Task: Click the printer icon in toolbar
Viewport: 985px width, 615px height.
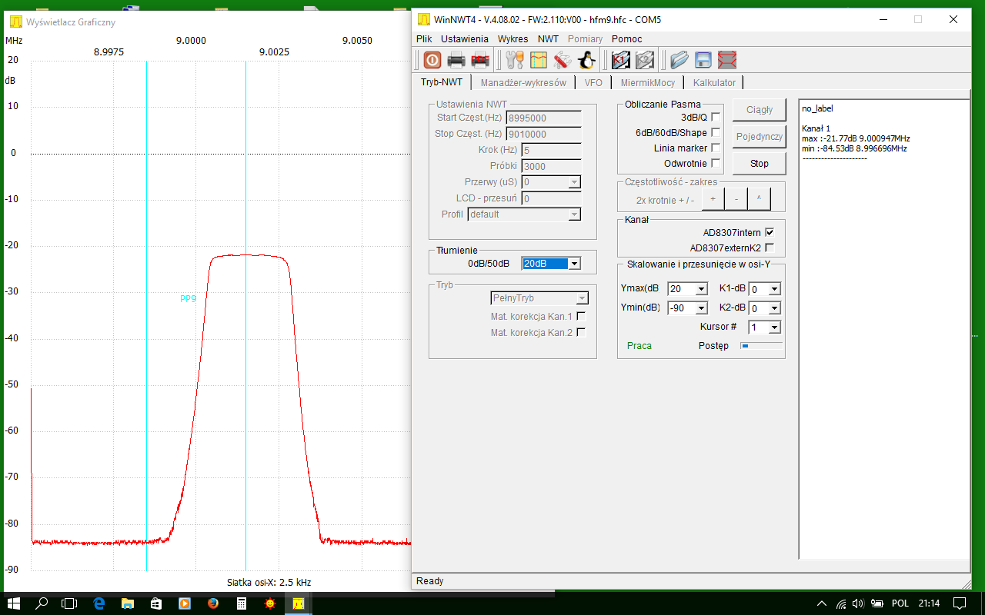Action: point(456,60)
